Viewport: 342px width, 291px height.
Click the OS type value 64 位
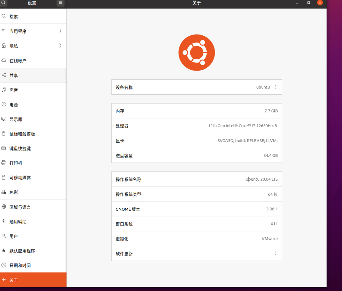(273, 194)
